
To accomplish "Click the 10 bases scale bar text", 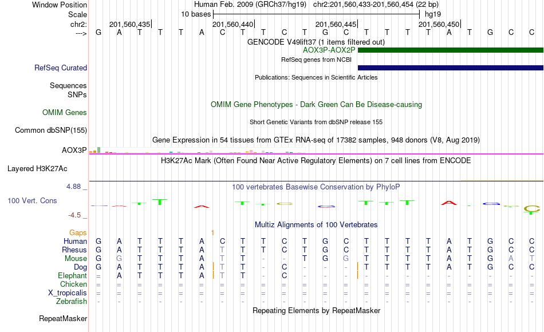I will coord(196,14).
